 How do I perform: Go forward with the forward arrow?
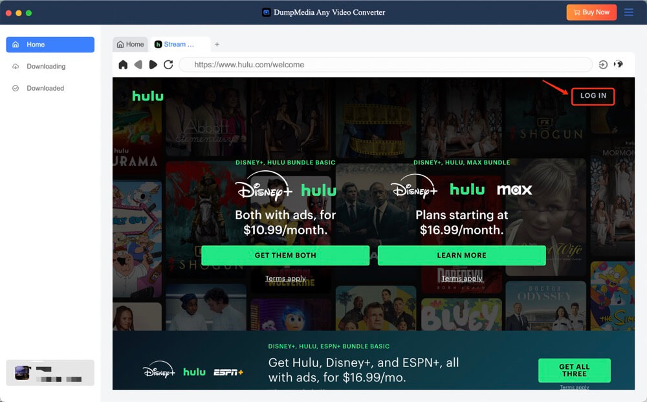[153, 64]
